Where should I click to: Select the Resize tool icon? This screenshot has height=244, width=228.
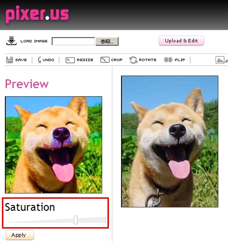(70, 60)
